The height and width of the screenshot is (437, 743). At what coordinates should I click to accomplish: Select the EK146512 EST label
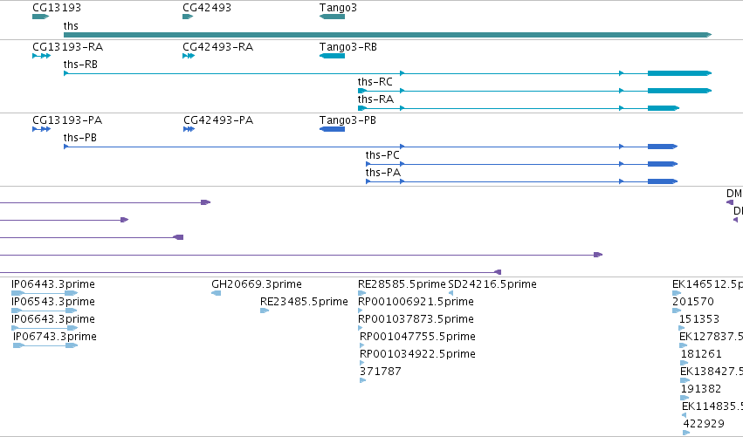[707, 284]
